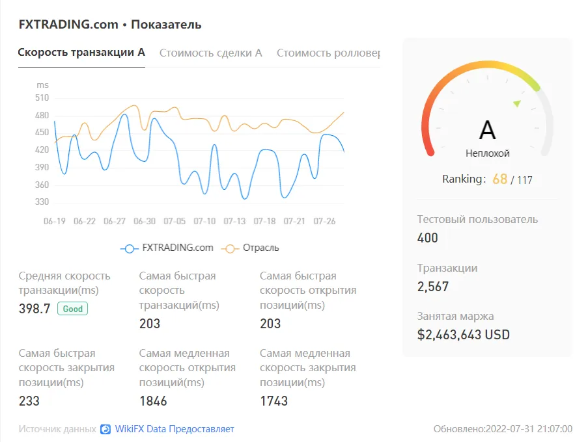This screenshot has height=442, width=588.
Task: Click the Самая медленная скорость закрытия label
Action: pos(308,368)
